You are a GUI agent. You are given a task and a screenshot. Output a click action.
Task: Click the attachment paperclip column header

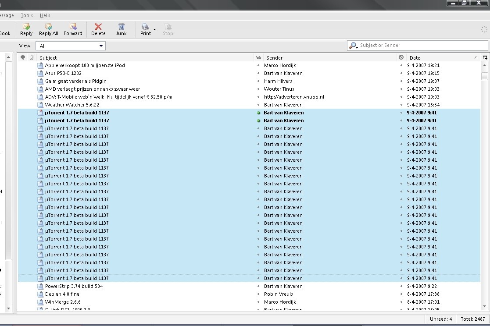click(x=32, y=57)
